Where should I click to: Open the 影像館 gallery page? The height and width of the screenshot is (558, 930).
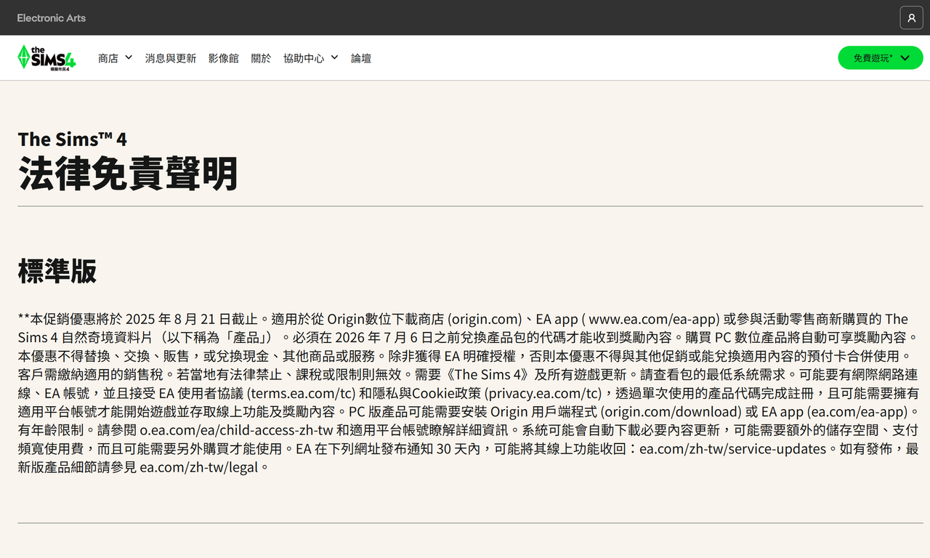click(224, 58)
